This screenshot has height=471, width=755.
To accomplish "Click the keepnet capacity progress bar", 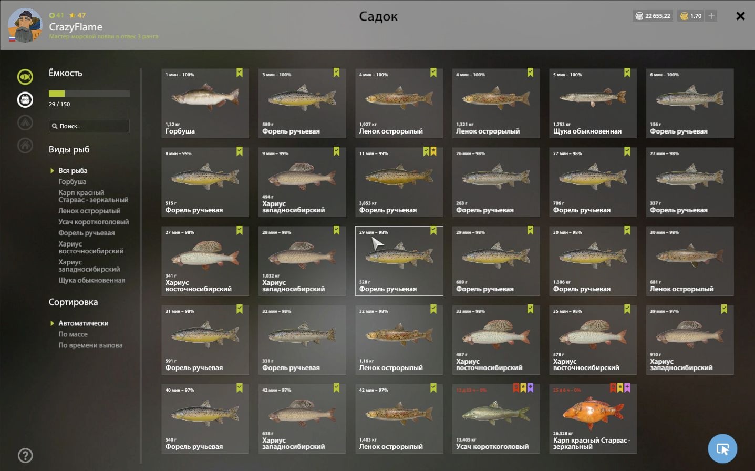I will 89,94.
